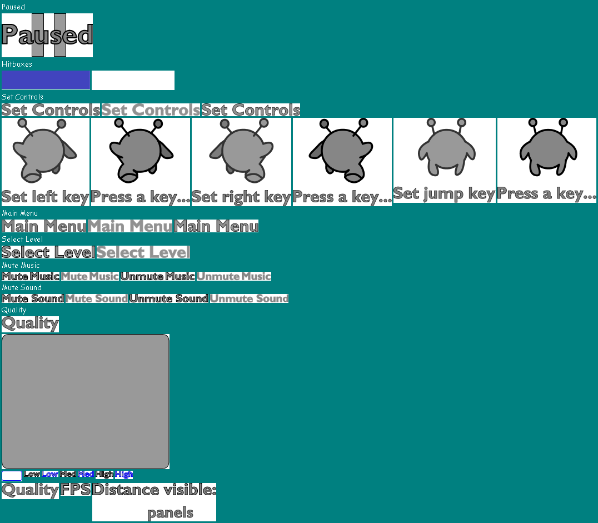598x523 pixels.
Task: Select the blue Low quality label
Action: coord(49,474)
